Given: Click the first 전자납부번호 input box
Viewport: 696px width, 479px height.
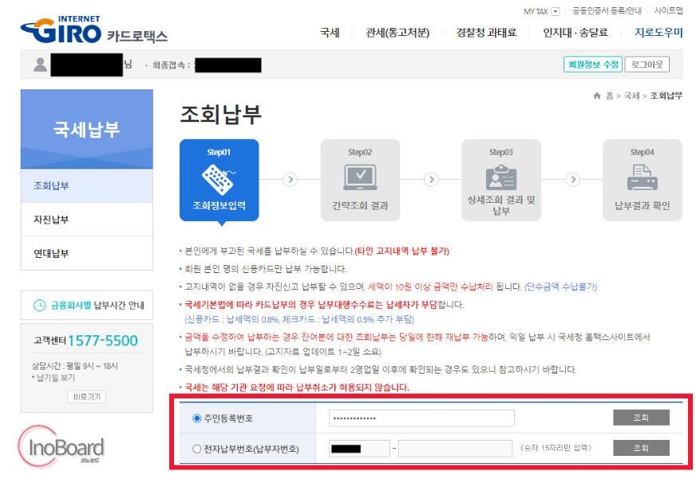Looking at the screenshot, I should tap(359, 449).
